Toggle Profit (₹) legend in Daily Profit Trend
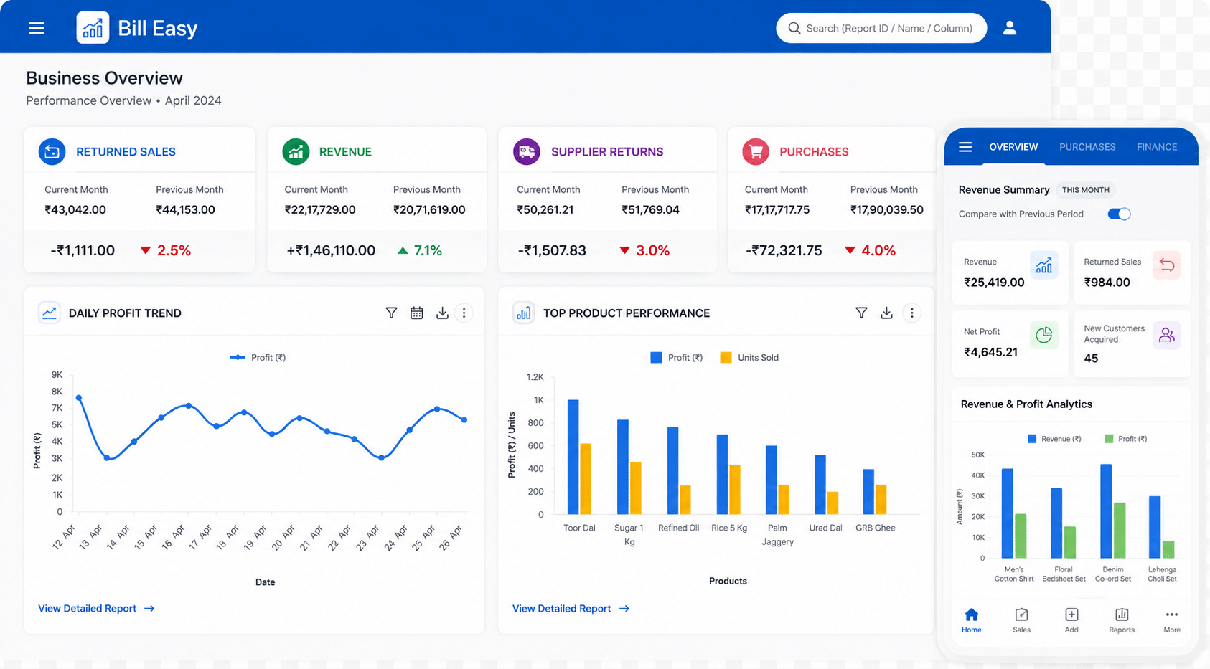Image resolution: width=1210 pixels, height=669 pixels. (258, 357)
